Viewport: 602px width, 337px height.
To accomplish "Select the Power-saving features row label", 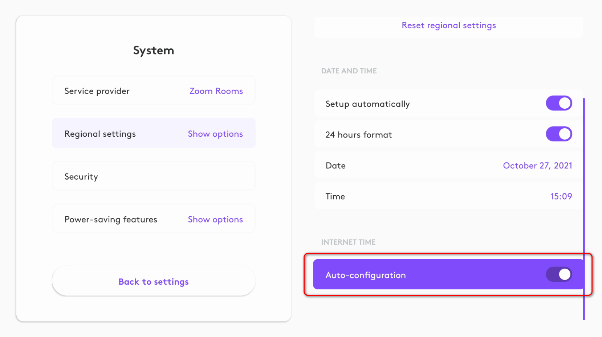I will [111, 220].
